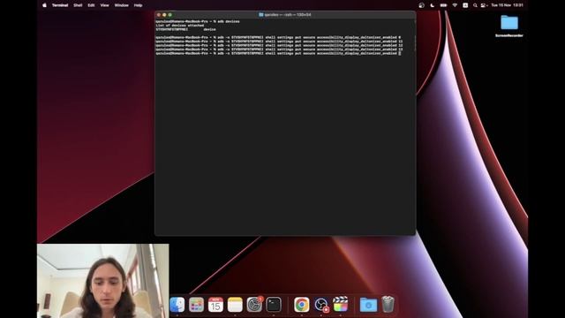
Task: Click 'List of devices attached' output line
Action: click(x=180, y=26)
